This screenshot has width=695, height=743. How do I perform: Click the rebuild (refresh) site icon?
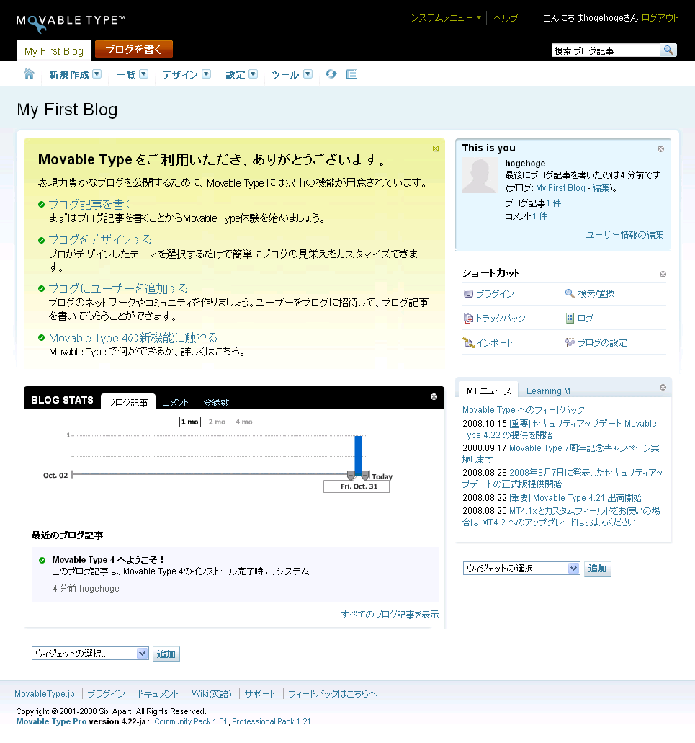click(331, 74)
